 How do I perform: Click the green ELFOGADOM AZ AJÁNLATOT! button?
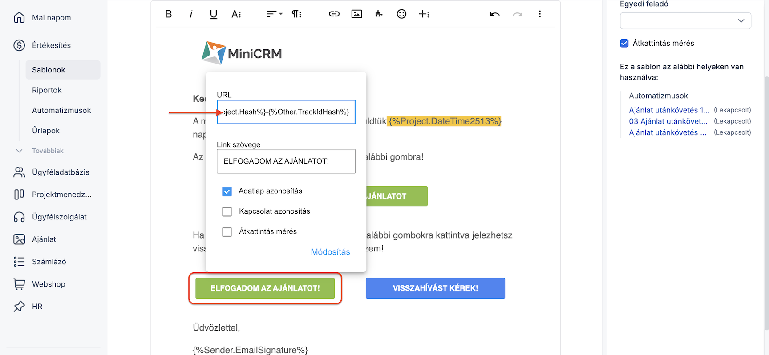[x=265, y=288]
